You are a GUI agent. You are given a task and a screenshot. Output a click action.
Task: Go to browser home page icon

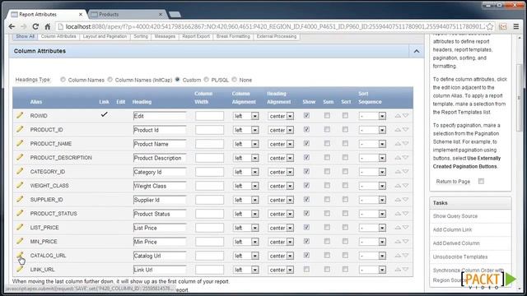click(x=48, y=26)
